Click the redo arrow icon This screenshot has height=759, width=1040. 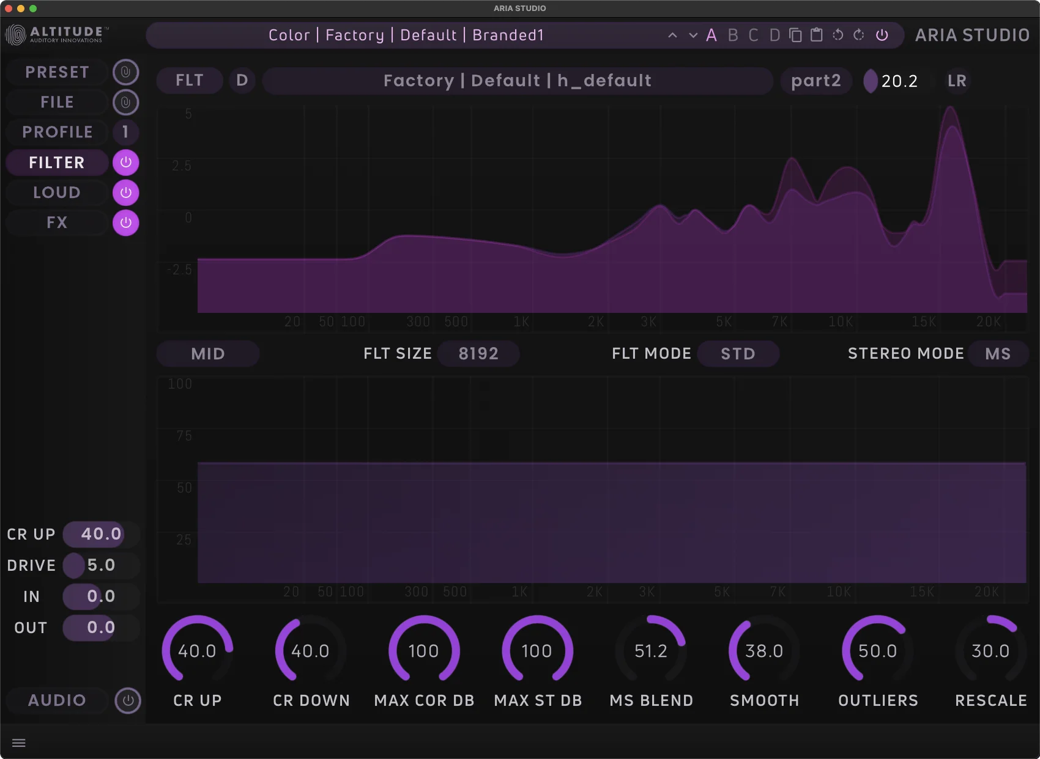[859, 35]
